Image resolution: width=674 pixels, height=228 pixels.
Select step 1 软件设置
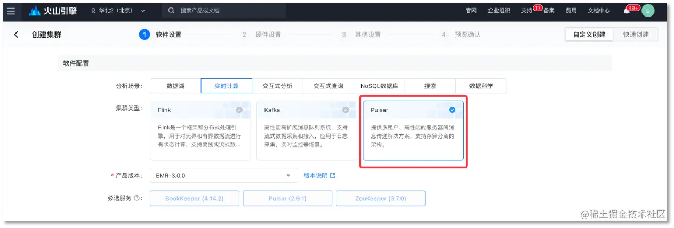(160, 35)
